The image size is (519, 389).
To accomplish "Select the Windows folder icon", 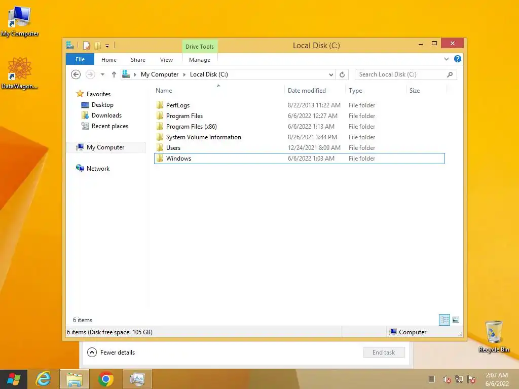I will tap(160, 159).
